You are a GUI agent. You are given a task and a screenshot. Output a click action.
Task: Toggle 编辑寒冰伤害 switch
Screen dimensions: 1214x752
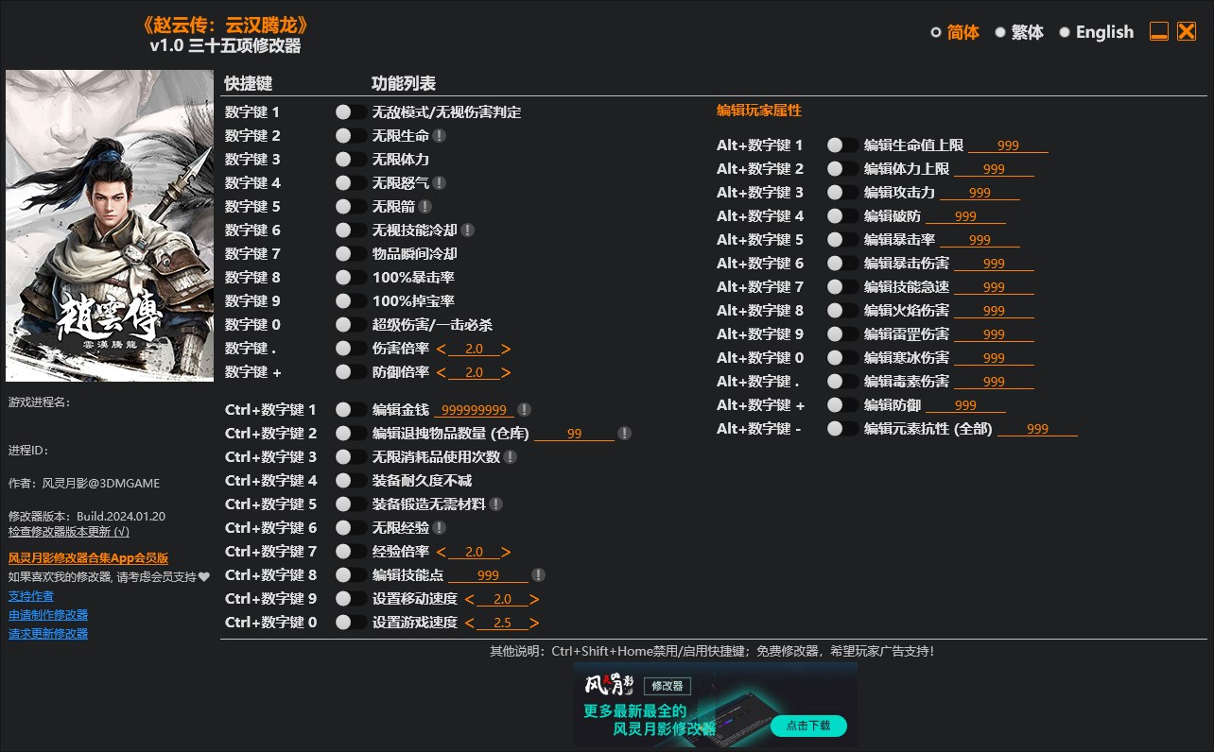coord(842,358)
